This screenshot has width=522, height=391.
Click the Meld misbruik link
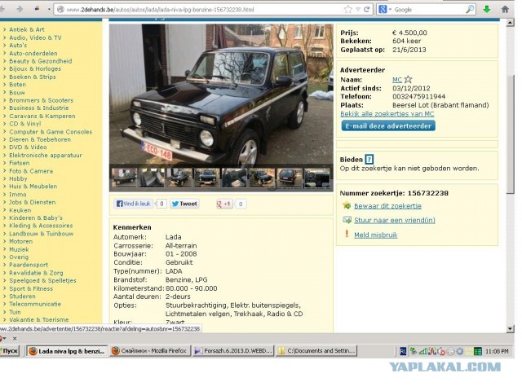[376, 234]
